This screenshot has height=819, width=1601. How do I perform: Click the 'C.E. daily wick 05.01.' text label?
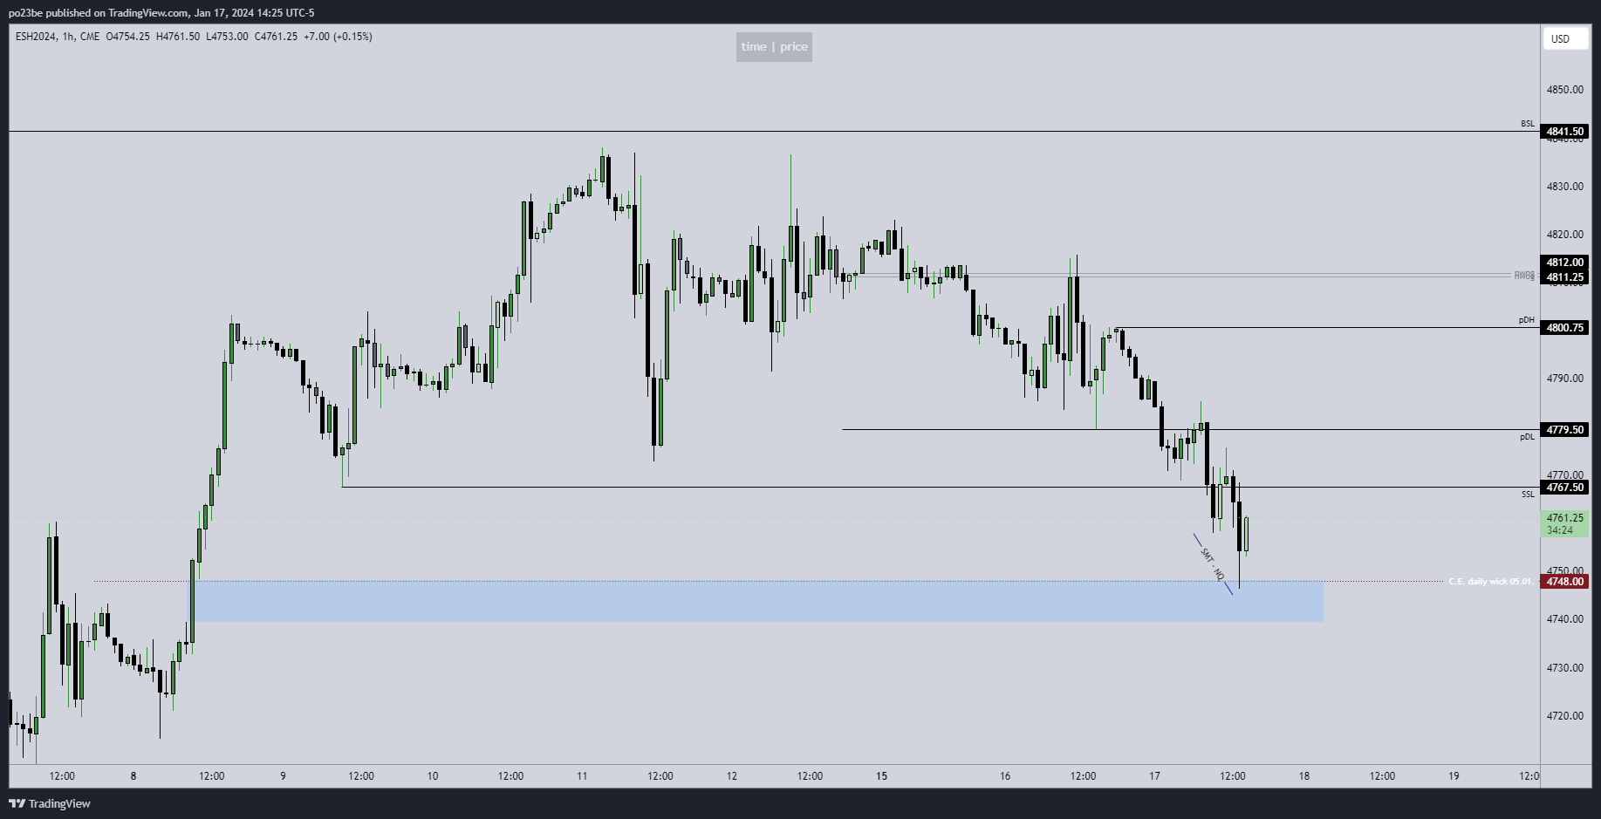1490,582
